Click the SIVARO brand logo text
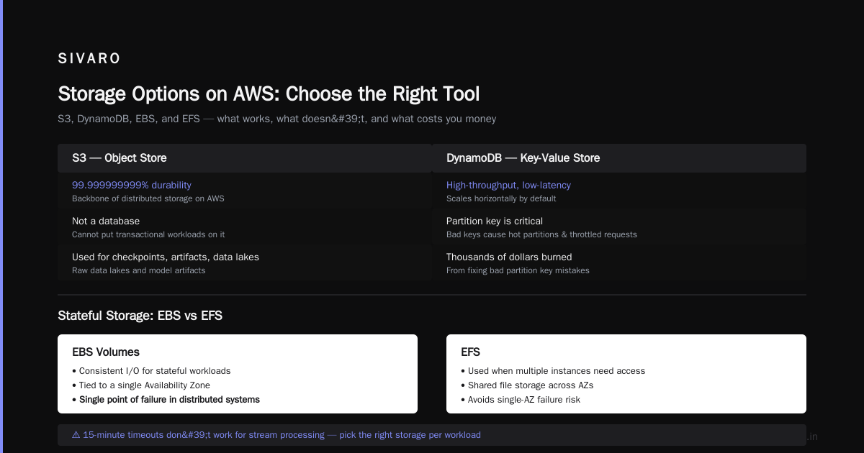 pos(89,59)
